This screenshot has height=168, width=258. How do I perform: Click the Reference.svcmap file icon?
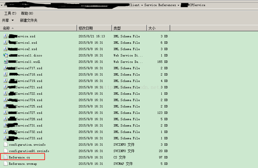pos(6,164)
